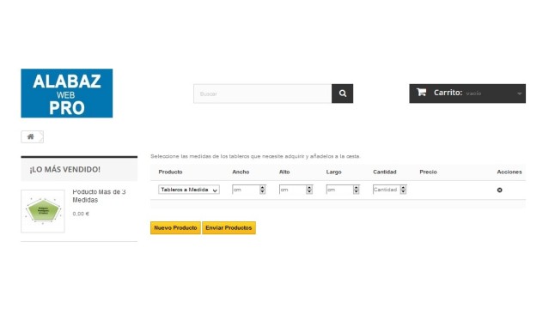Click the Enviar Productos button
555x314 pixels.
click(229, 227)
